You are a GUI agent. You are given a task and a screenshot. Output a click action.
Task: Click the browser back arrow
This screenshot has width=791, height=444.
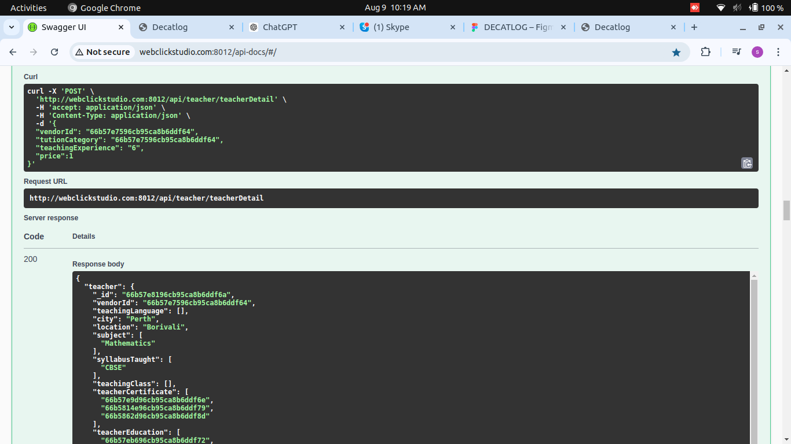coord(13,52)
